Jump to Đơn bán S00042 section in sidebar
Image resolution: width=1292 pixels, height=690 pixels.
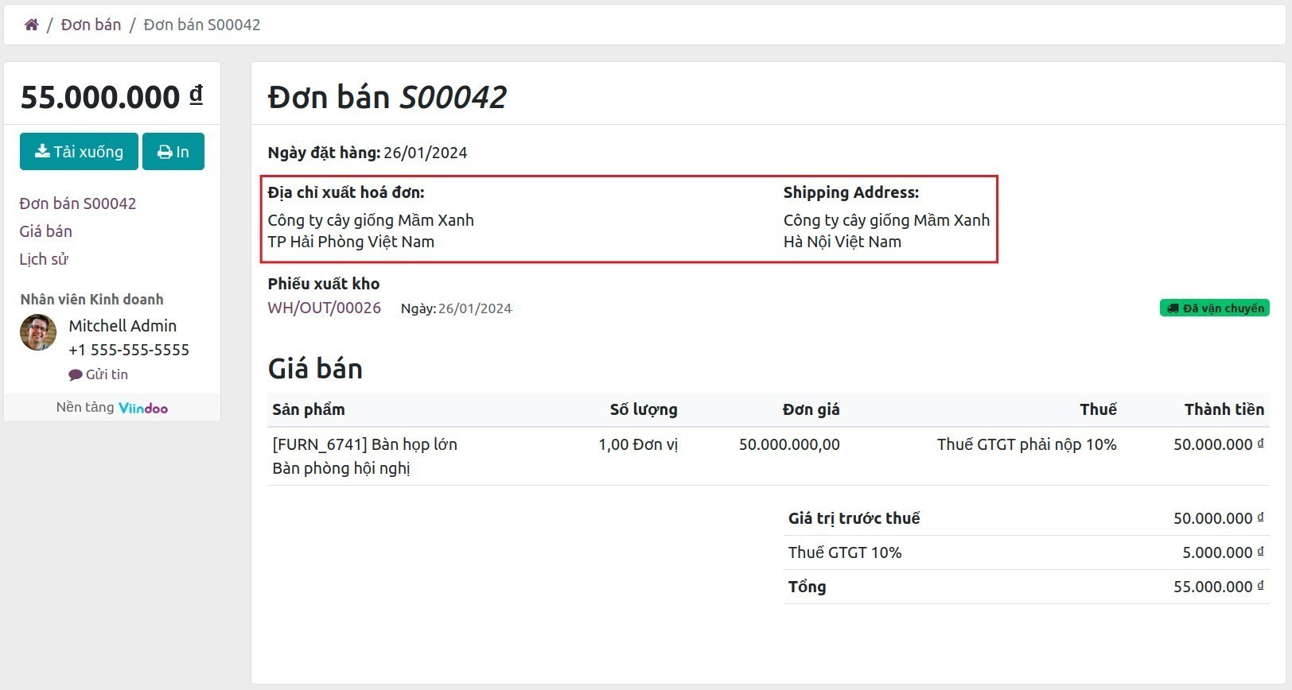78,204
